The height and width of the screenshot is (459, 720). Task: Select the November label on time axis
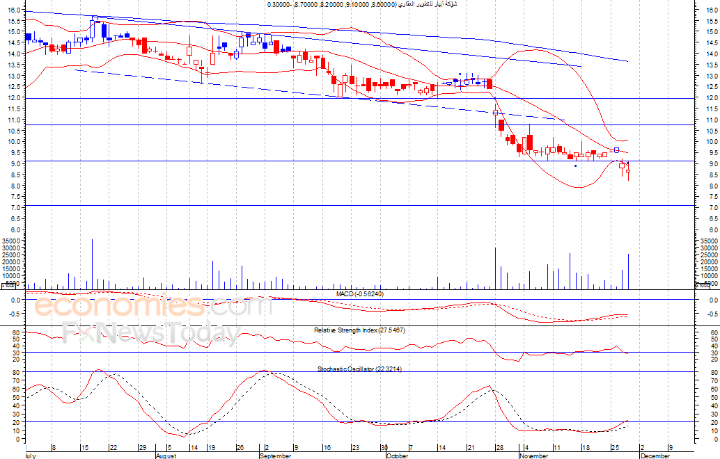click(533, 456)
